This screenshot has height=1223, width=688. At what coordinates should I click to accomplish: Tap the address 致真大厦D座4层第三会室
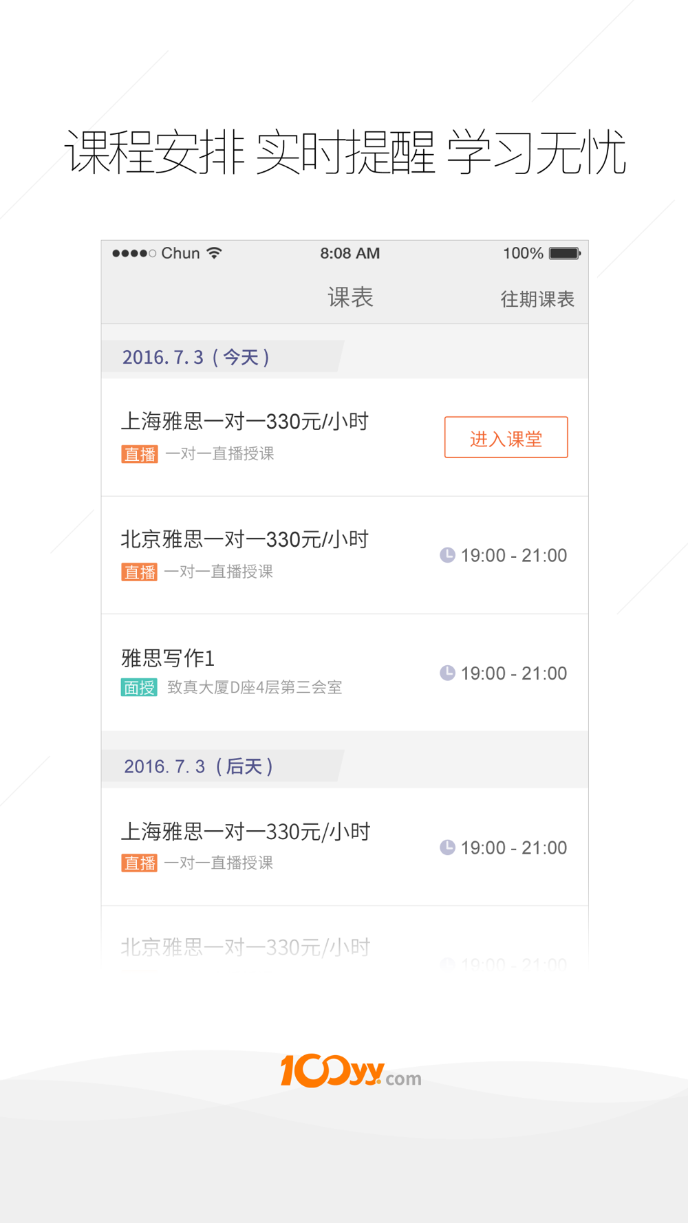click(x=255, y=687)
